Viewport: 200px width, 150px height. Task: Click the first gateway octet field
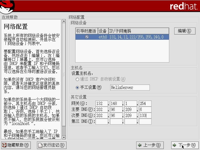click(x=101, y=103)
